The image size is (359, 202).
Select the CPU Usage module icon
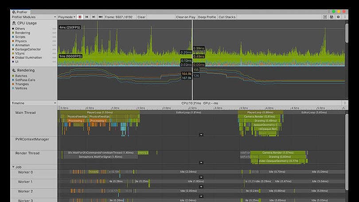pos(14,23)
